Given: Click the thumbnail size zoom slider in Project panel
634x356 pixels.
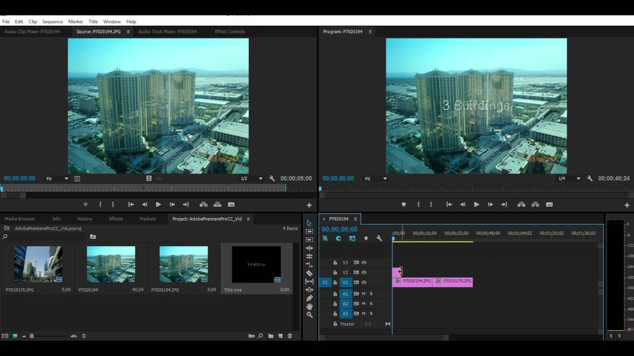Looking at the screenshot, I should tap(32, 336).
